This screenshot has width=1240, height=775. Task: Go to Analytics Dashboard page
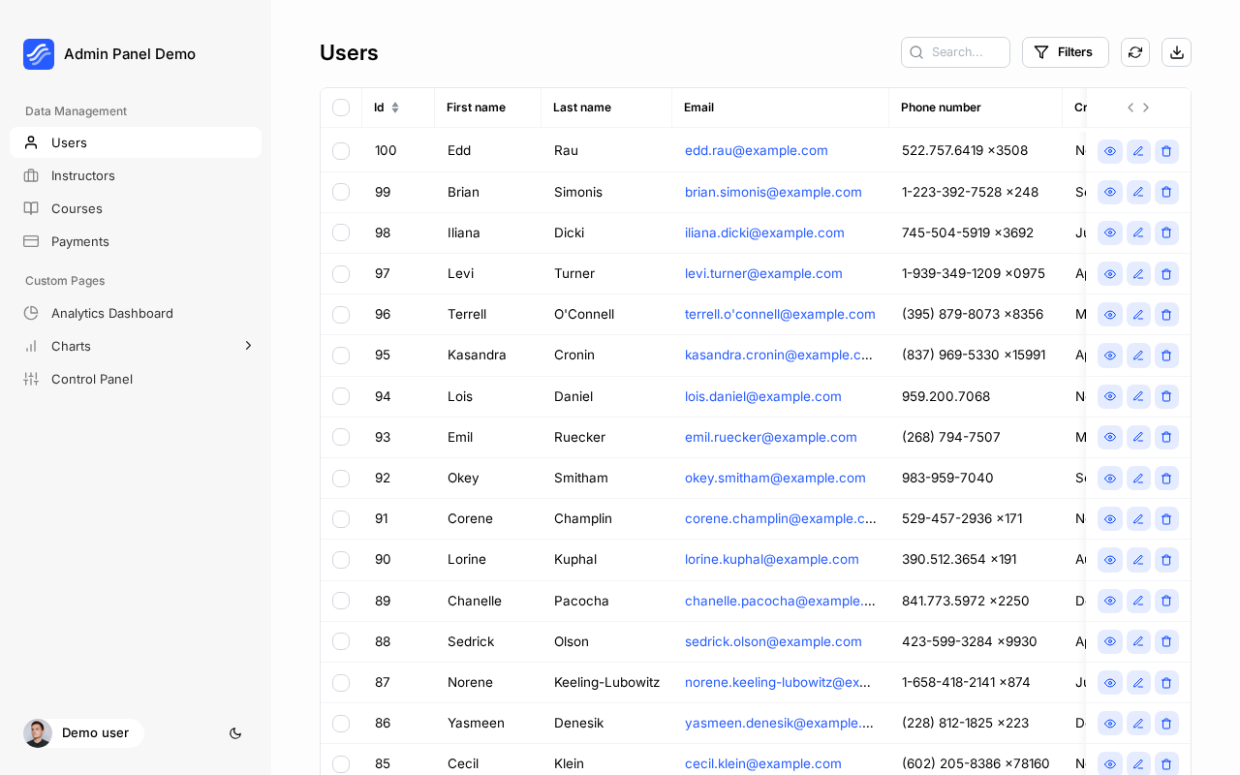(x=112, y=313)
